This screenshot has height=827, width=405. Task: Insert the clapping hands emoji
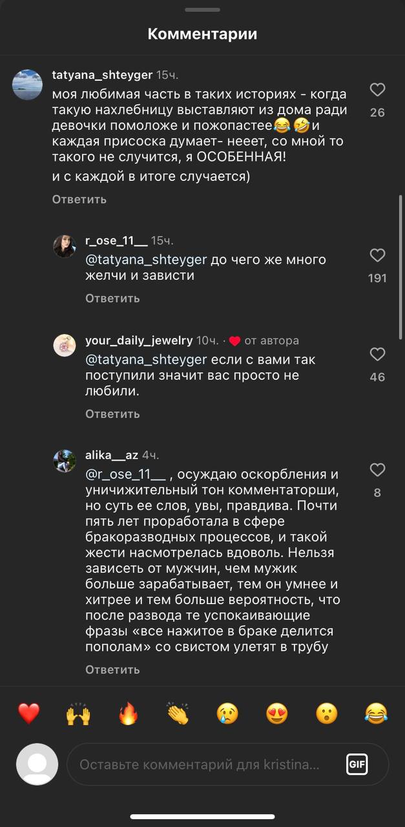(178, 713)
